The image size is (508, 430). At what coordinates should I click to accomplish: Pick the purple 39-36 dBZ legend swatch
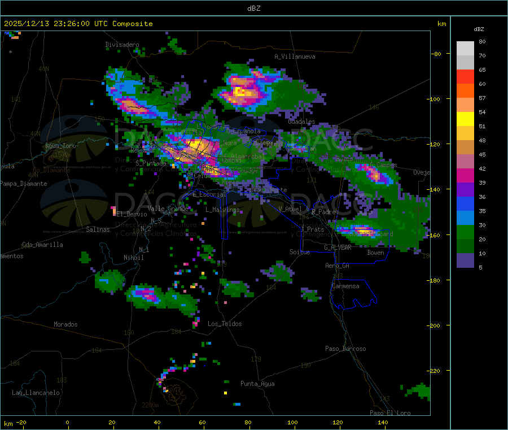465,190
